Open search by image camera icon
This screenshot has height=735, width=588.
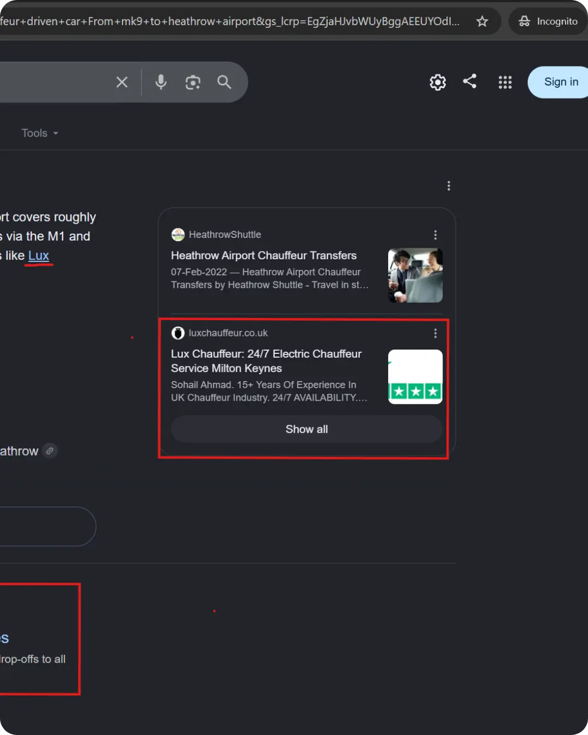coord(193,82)
